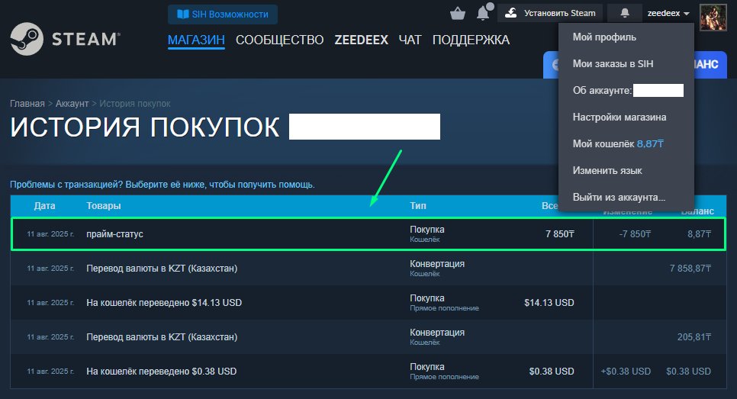Click the -7 850₸ wallet change
This screenshot has width=737, height=399.
[635, 234]
